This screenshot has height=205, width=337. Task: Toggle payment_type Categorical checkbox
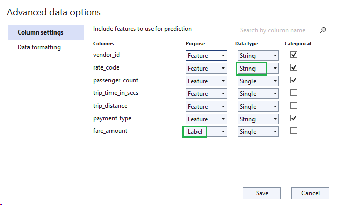(x=294, y=118)
